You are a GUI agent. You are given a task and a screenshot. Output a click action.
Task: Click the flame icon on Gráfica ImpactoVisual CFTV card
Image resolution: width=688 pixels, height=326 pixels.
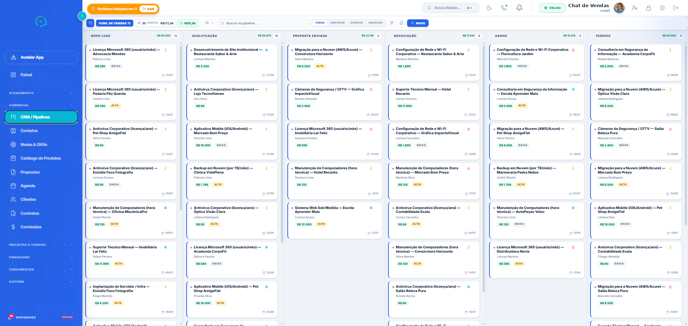(x=371, y=89)
